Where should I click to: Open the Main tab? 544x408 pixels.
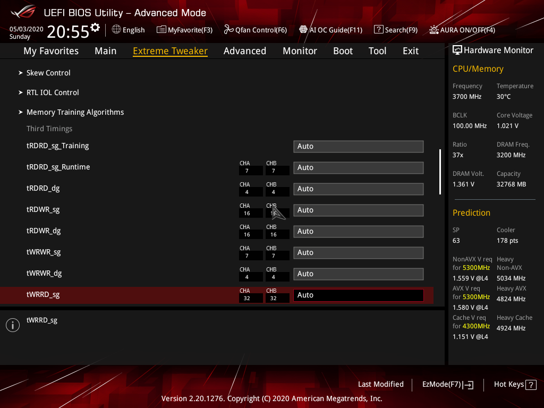pos(106,51)
